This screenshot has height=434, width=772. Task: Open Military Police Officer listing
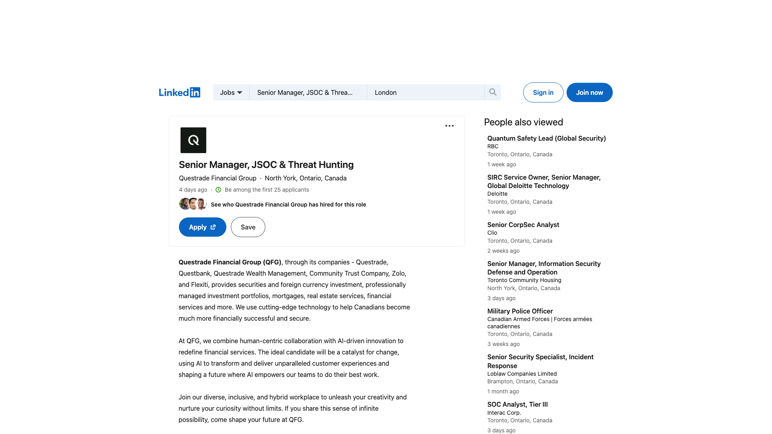click(x=520, y=311)
